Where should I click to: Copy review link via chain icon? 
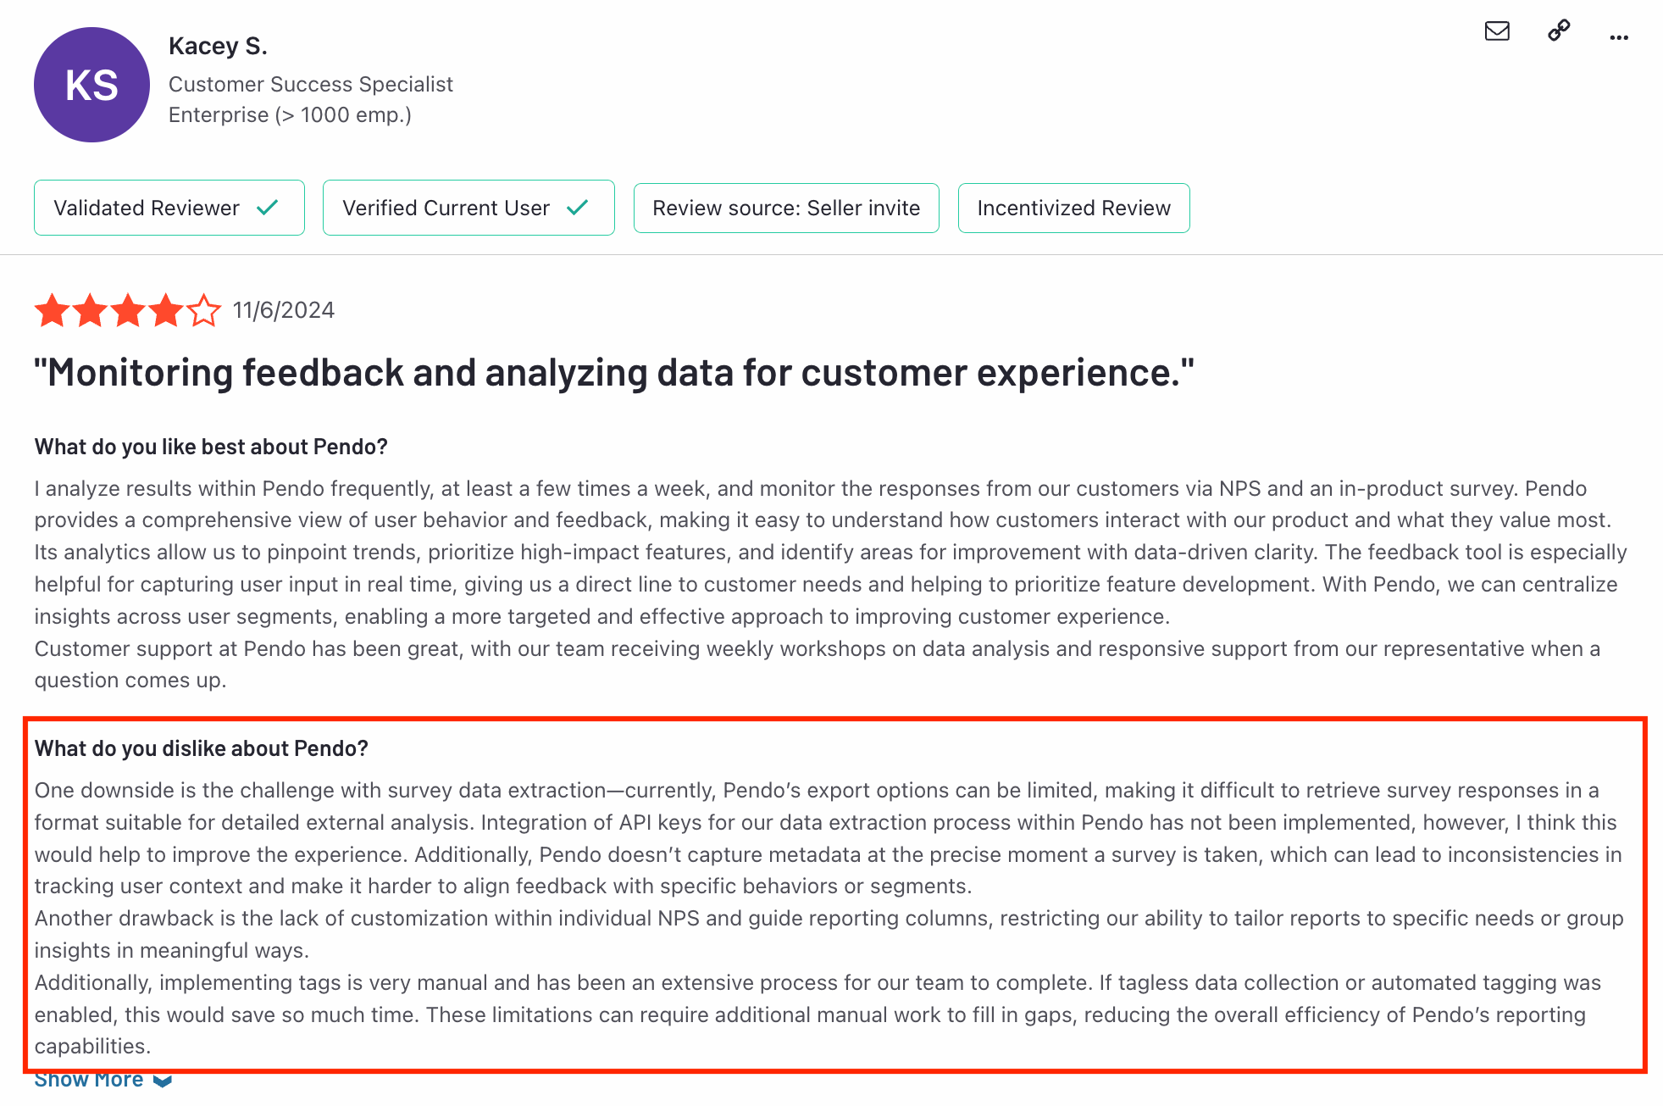click(x=1559, y=31)
